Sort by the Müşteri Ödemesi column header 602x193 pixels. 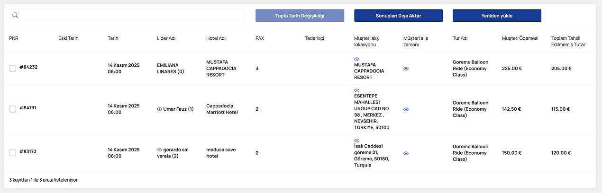[x=520, y=38]
